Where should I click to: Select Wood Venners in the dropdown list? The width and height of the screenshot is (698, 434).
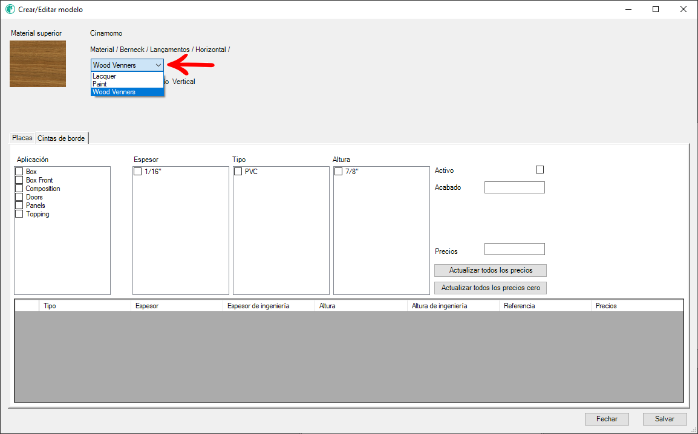(x=127, y=92)
